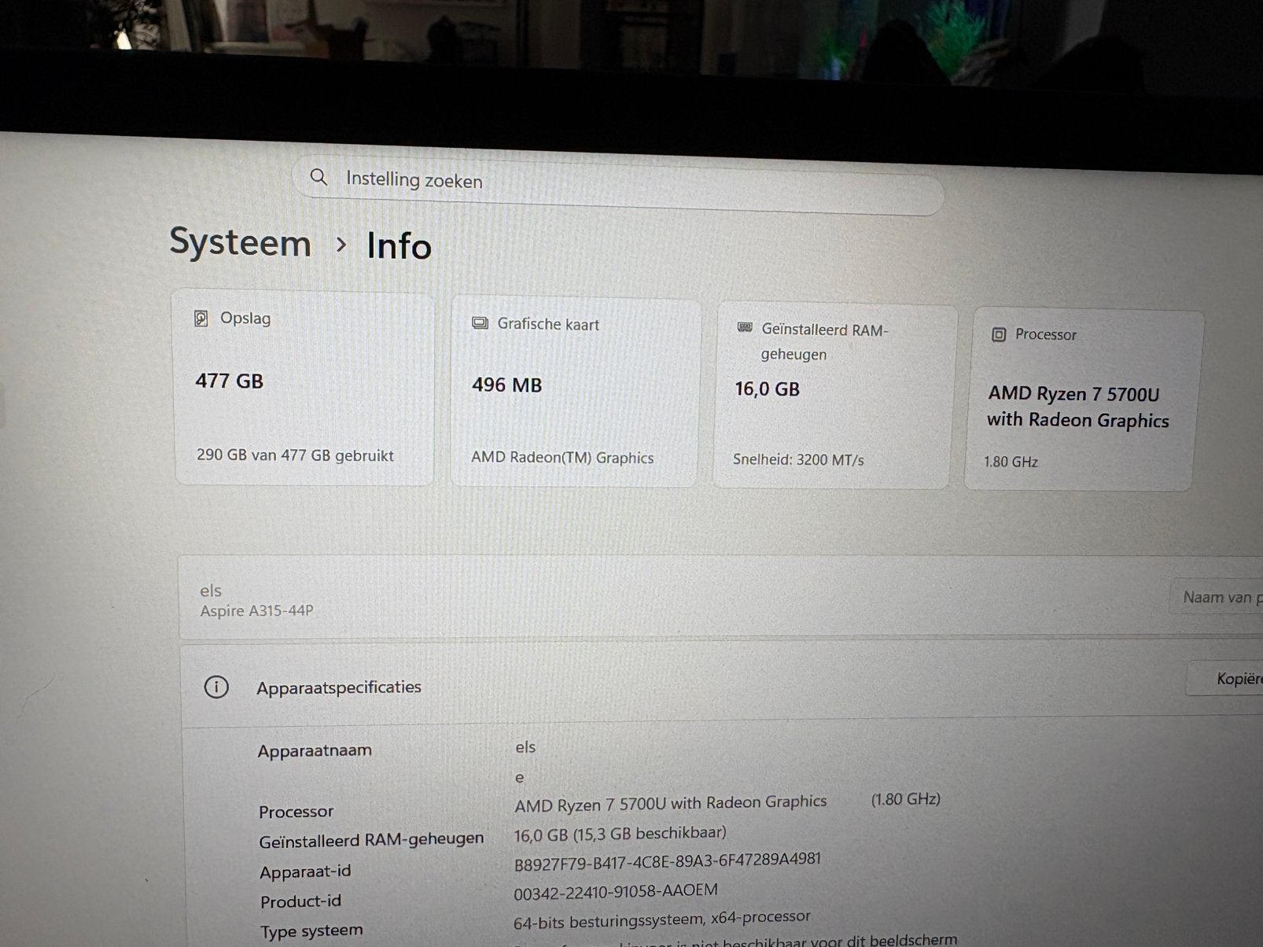Click the Type systeem label
This screenshot has width=1263, height=947.
[x=311, y=931]
